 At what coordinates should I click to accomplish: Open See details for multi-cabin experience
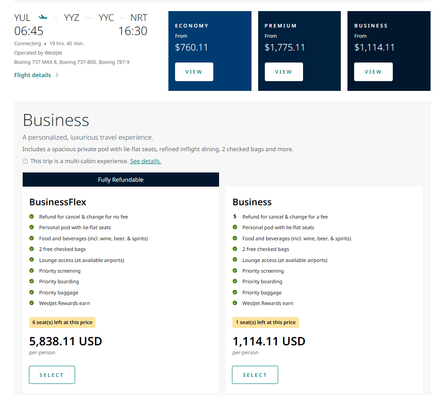coord(145,161)
